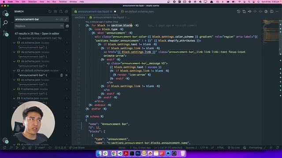Open Slack from the Dock
The height and width of the screenshot is (158, 282).
[x=105, y=154]
